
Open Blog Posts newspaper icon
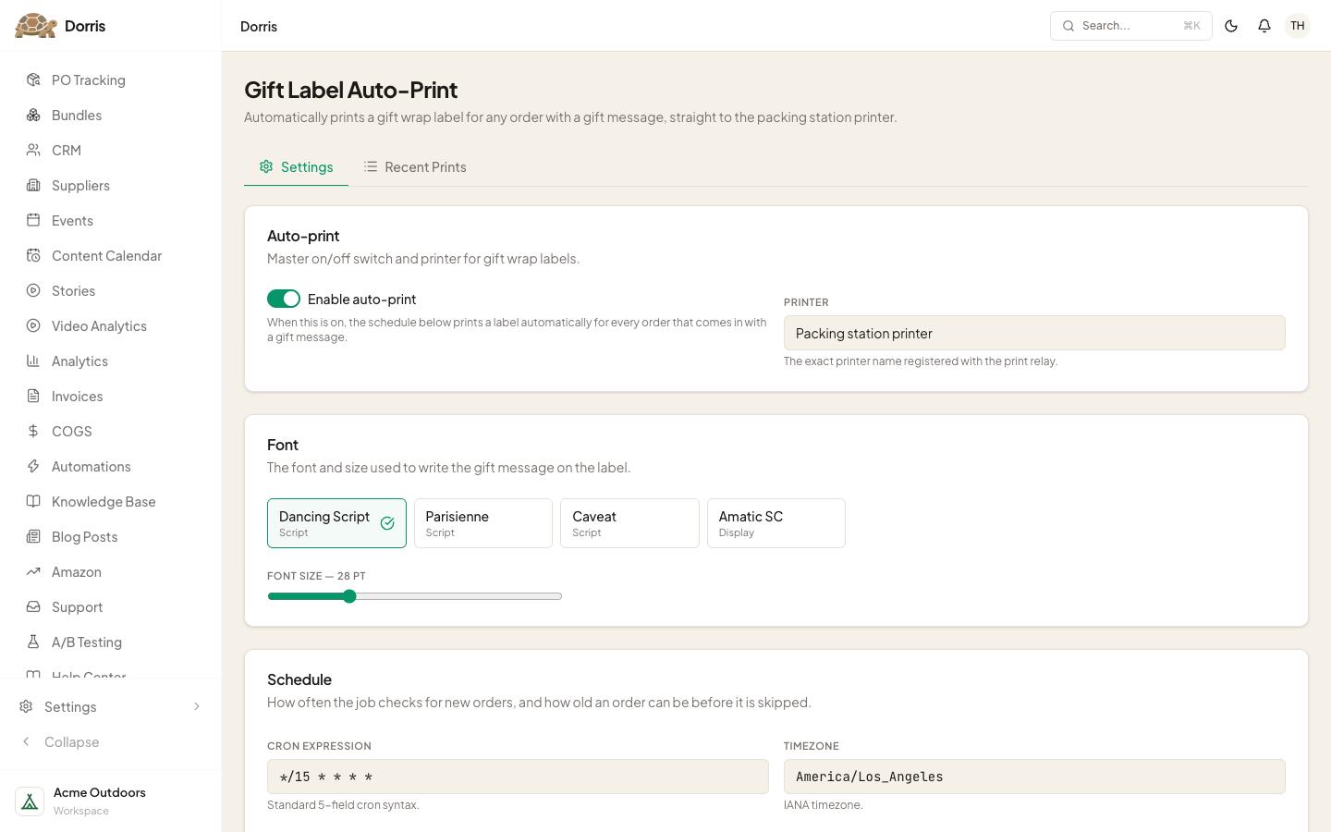point(33,537)
